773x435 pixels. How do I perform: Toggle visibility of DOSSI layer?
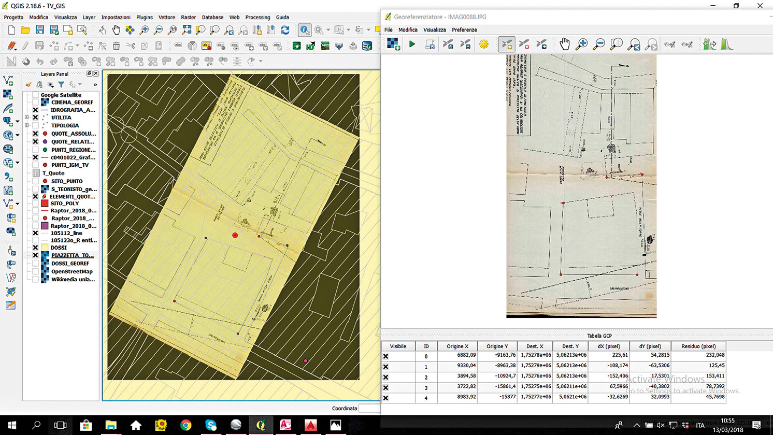tap(35, 248)
